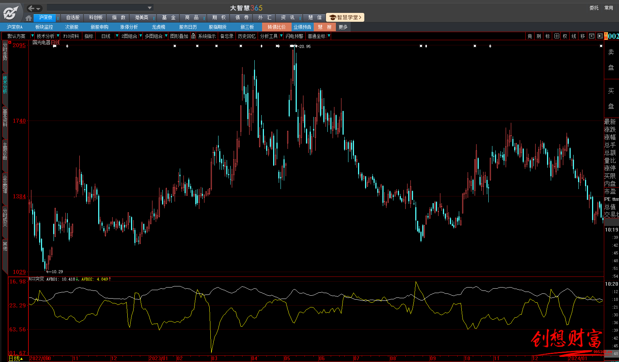Open the 龙虎榜 submenu item
Image resolution: width=619 pixels, height=362 pixels.
(158, 27)
